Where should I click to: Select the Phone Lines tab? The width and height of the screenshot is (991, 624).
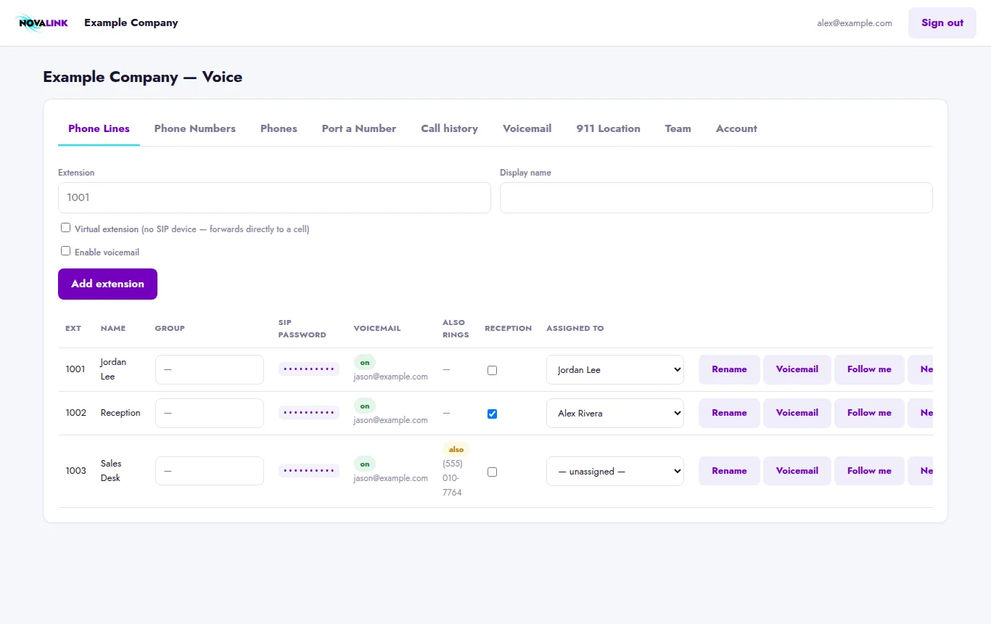pyautogui.click(x=99, y=128)
